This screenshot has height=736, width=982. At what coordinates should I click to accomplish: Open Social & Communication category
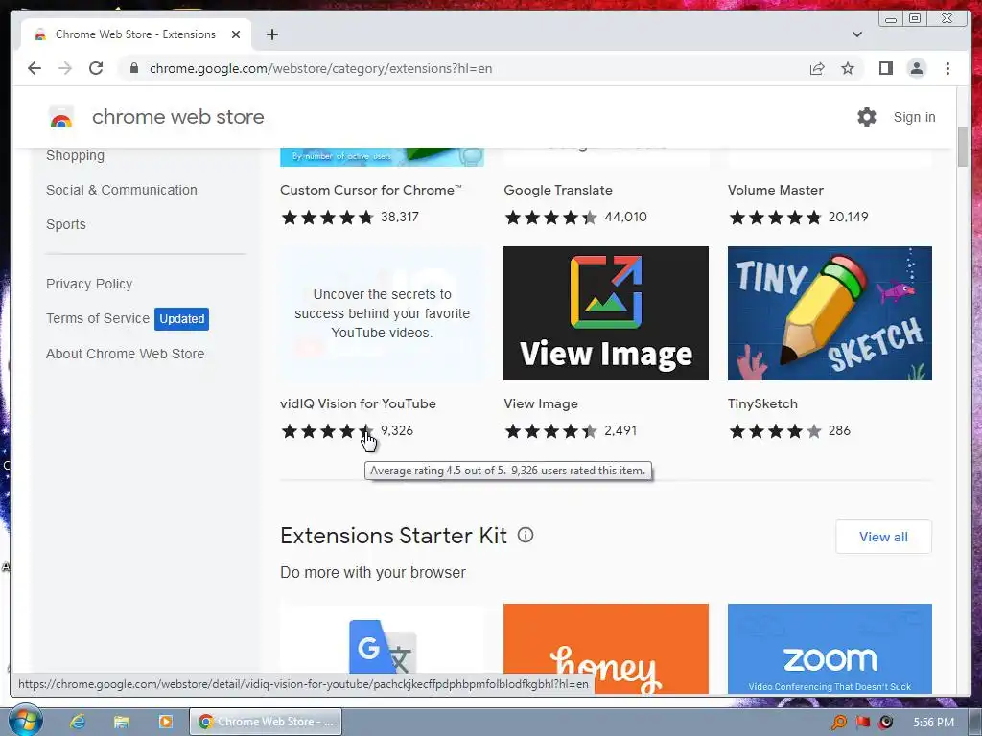122,190
